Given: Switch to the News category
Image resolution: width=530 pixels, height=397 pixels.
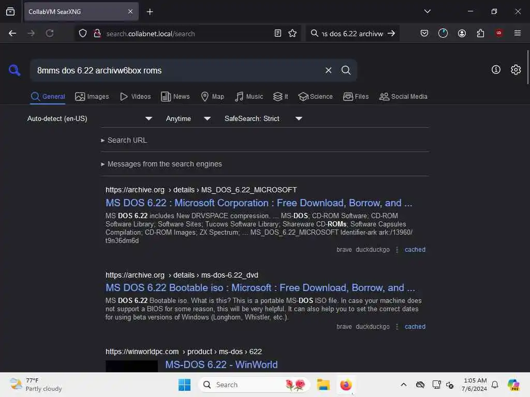Looking at the screenshot, I should [175, 97].
